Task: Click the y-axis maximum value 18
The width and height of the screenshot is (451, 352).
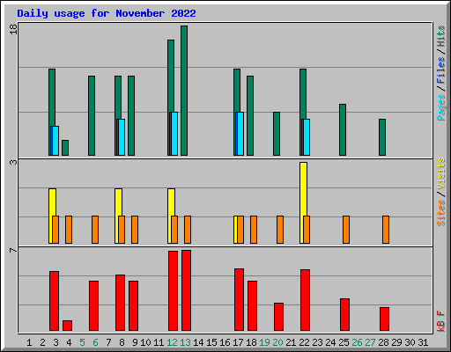Action: 13,29
